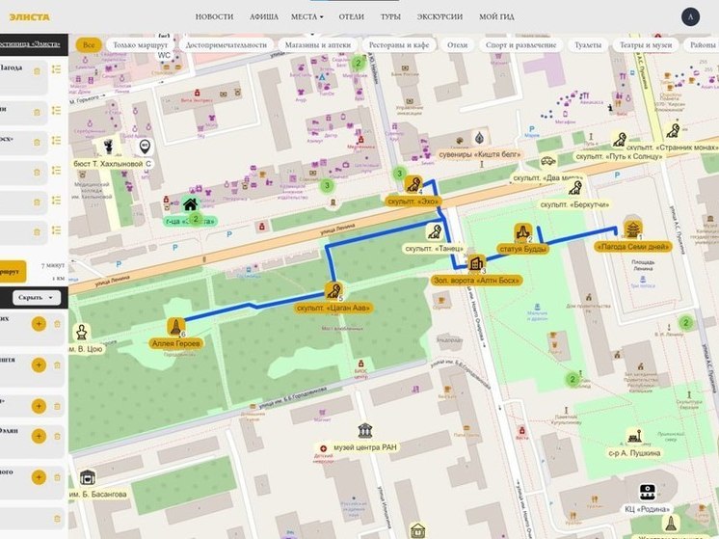
Task: Open the user avatar icon
Action: coord(690,16)
